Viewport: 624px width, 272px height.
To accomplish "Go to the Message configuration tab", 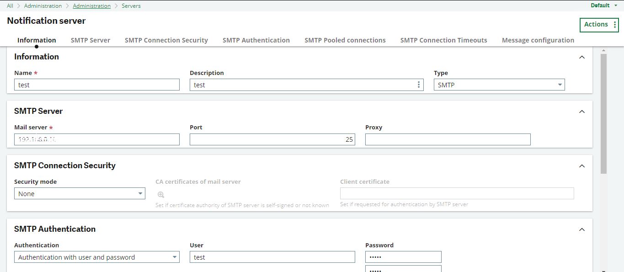I will 538,40.
